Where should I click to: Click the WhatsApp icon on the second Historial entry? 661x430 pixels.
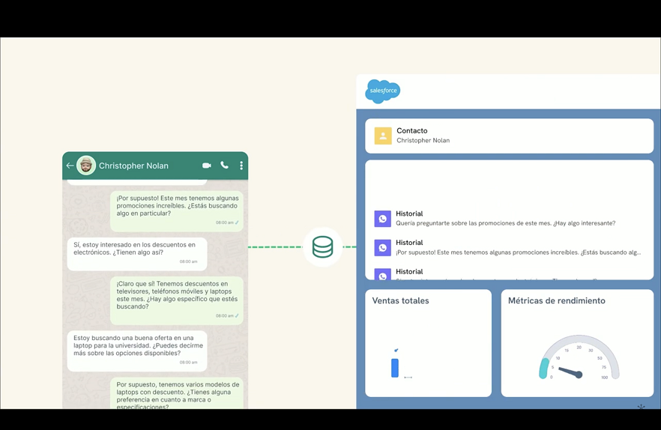coord(382,247)
